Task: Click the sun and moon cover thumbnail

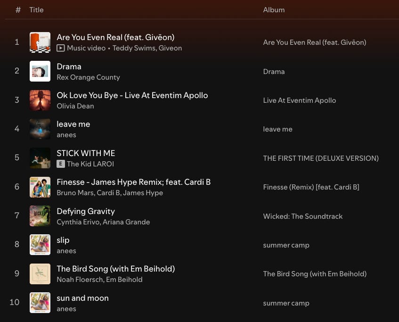Action: click(40, 303)
